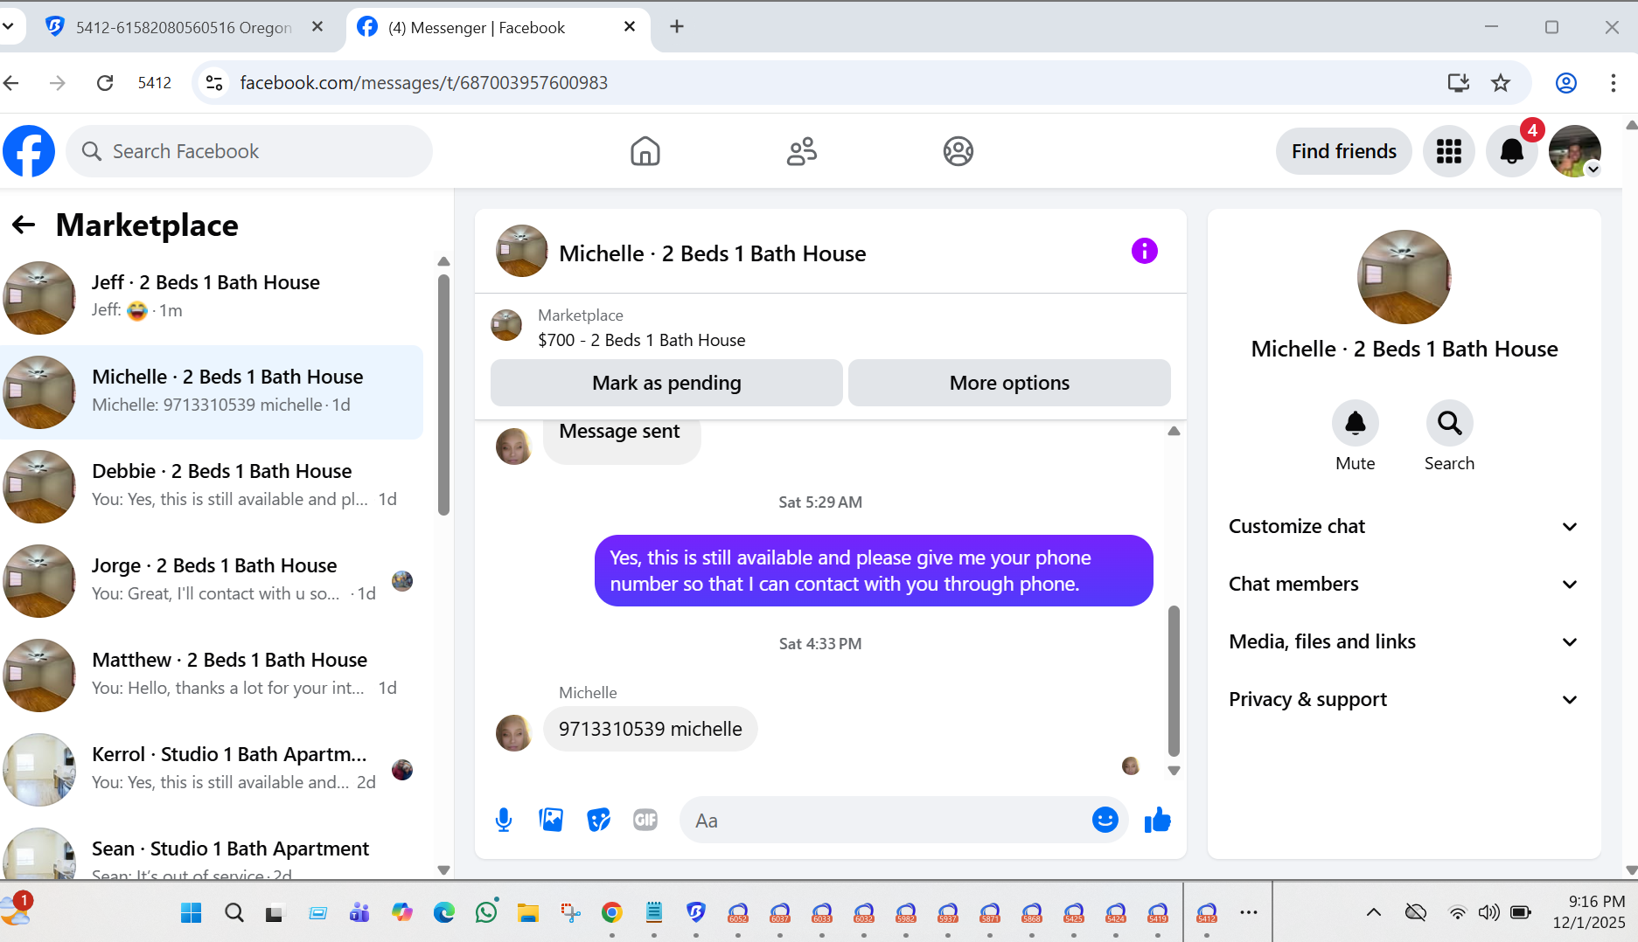Open the Chrome profile icon
1638x942 pixels.
[x=1566, y=83]
